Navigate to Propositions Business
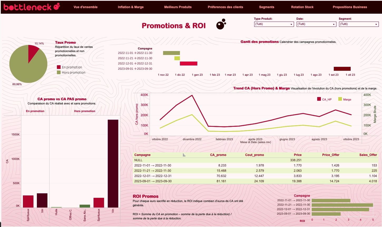Screen dimensions: 382x227 click(350, 7)
